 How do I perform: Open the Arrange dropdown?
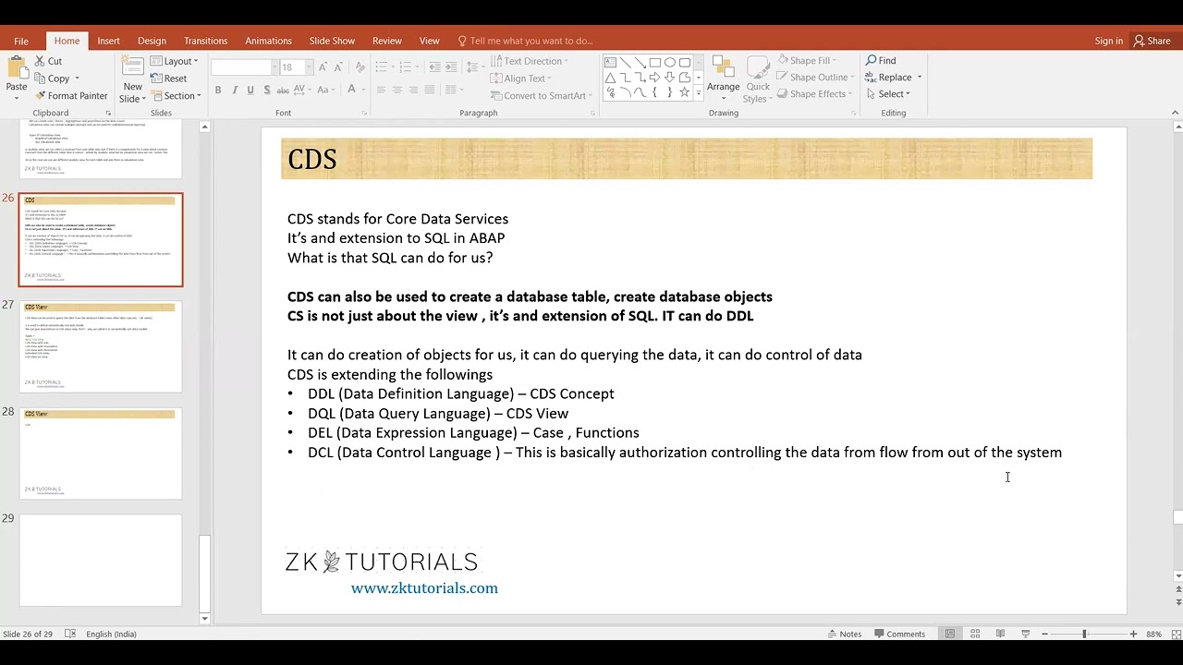coord(724,79)
